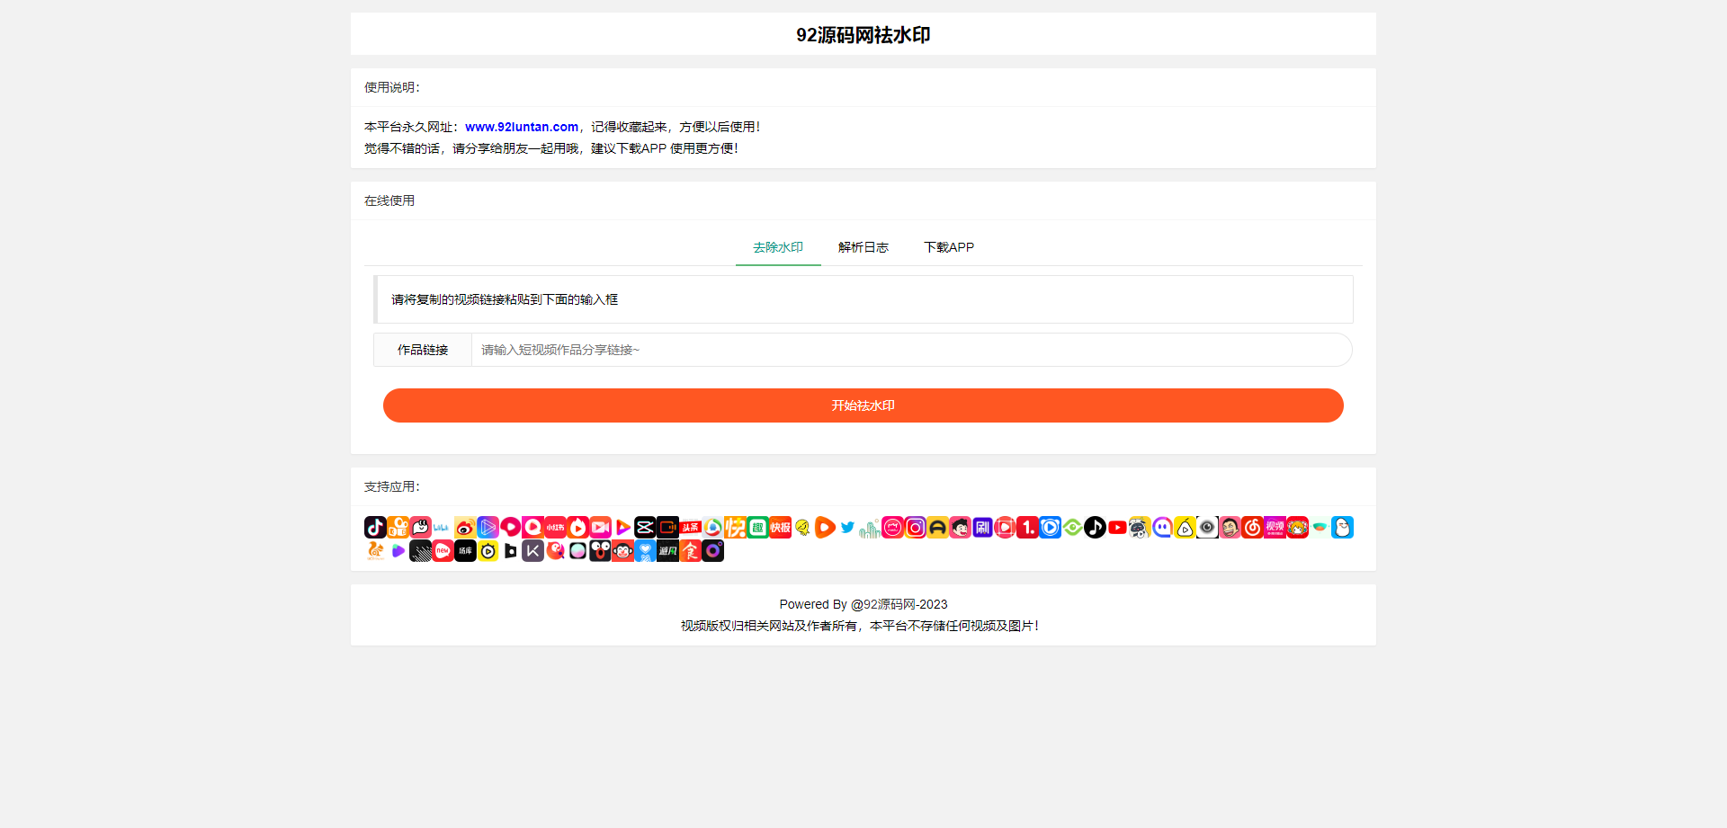Click the blue bilibili logo icon
The height and width of the screenshot is (828, 1727).
(443, 528)
